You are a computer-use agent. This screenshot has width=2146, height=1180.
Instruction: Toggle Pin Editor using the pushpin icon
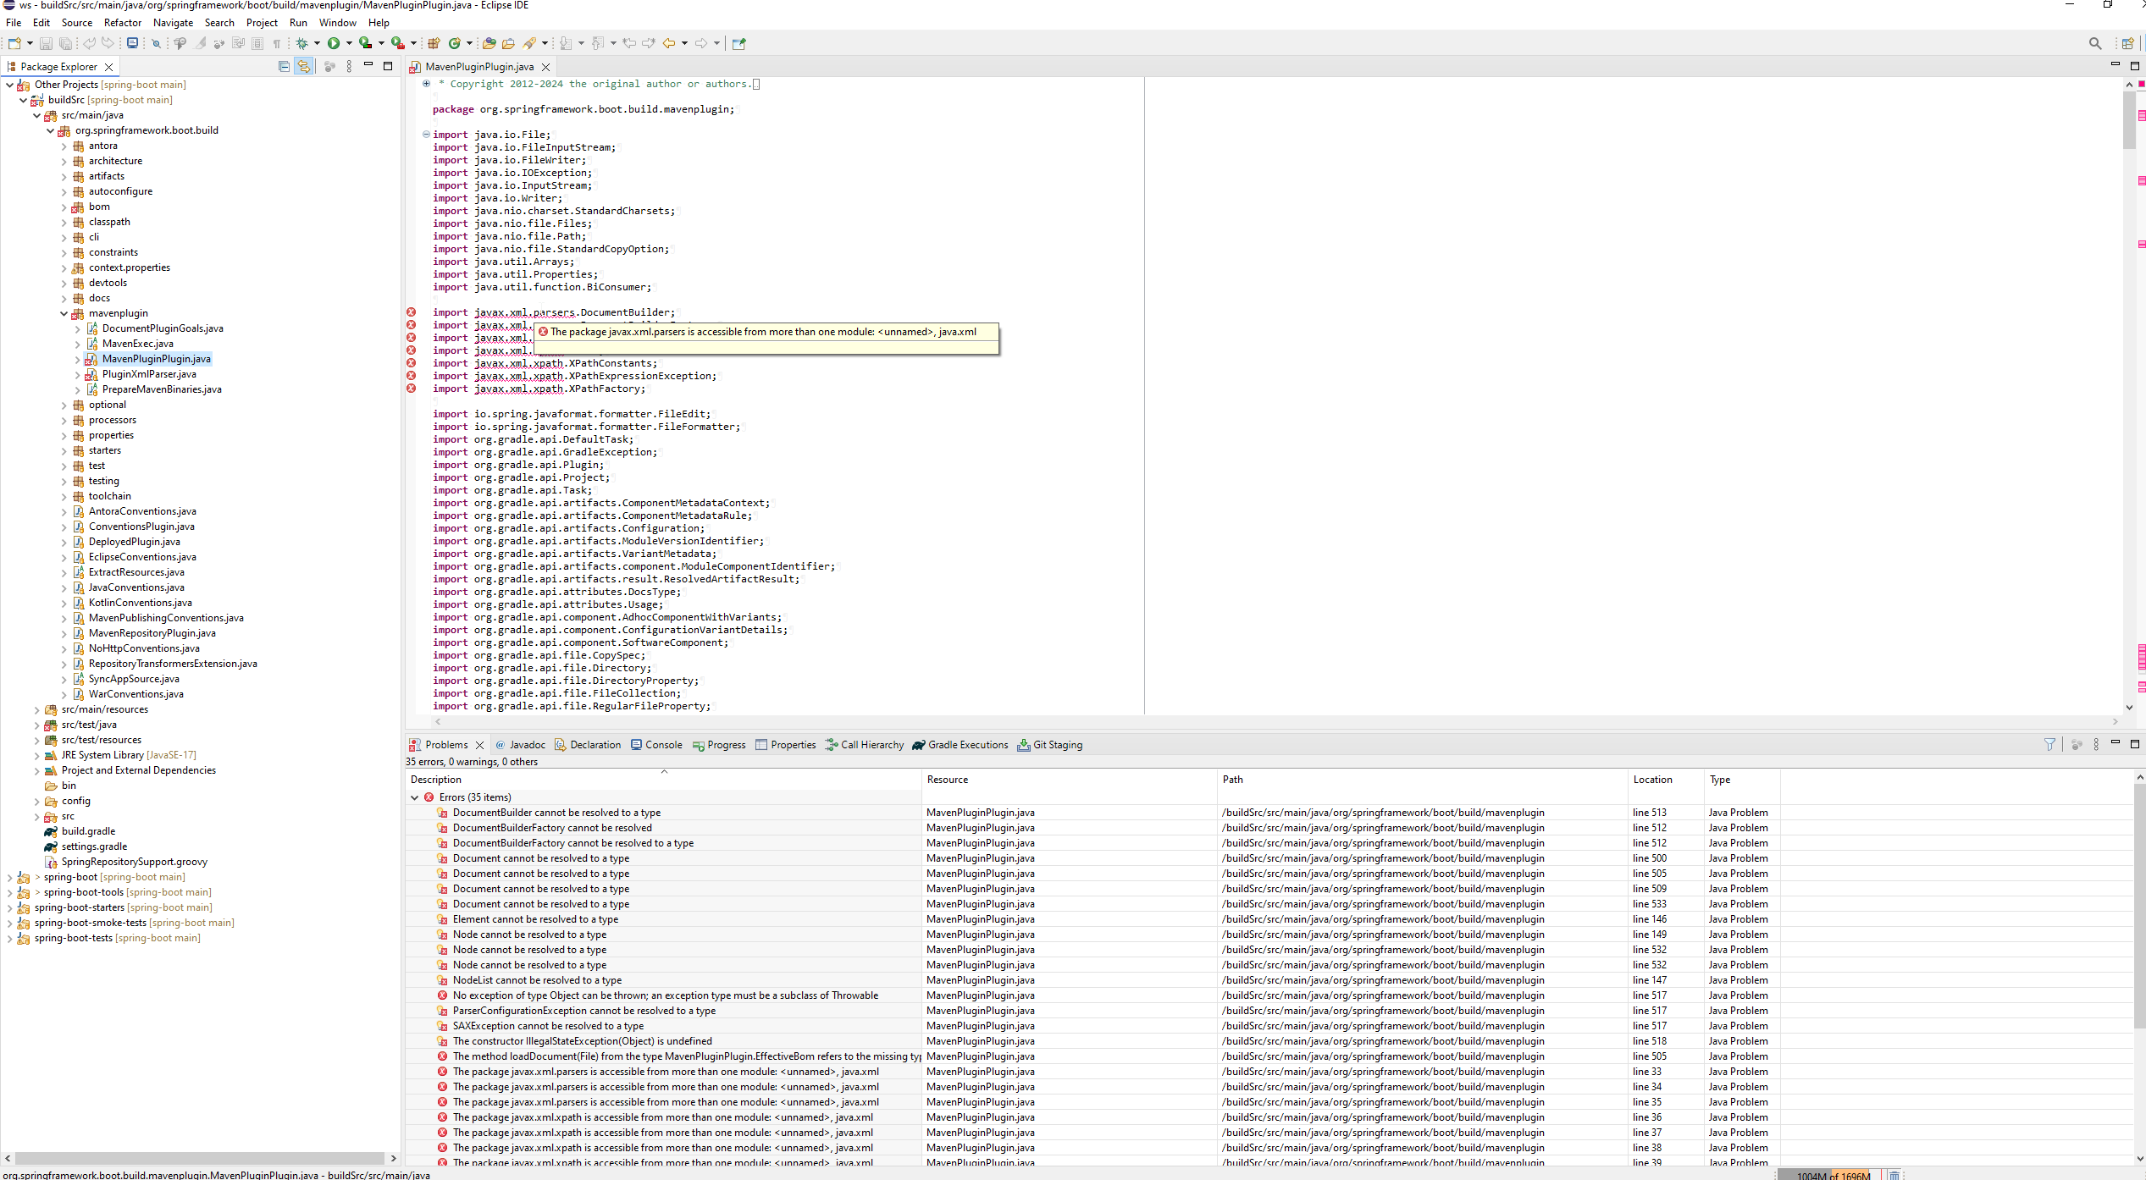738,43
